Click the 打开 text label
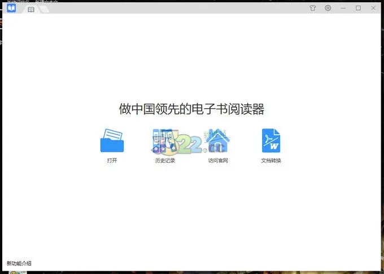Viewport: 384px width, 274px height. [112, 161]
